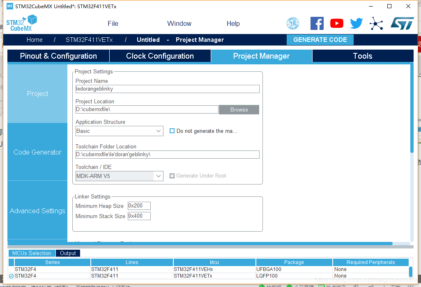Image resolution: width=421 pixels, height=287 pixels.
Task: Sort by Series column header
Action: tap(52, 262)
